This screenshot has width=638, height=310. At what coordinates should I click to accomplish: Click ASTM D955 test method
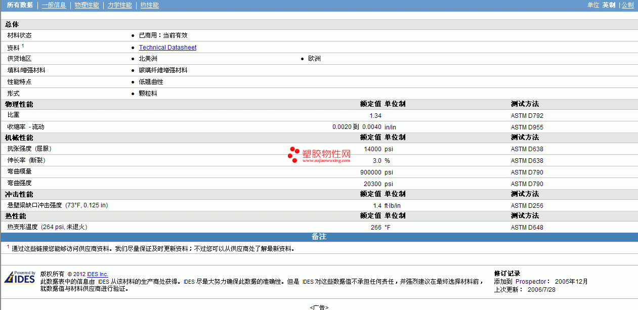[x=527, y=127]
